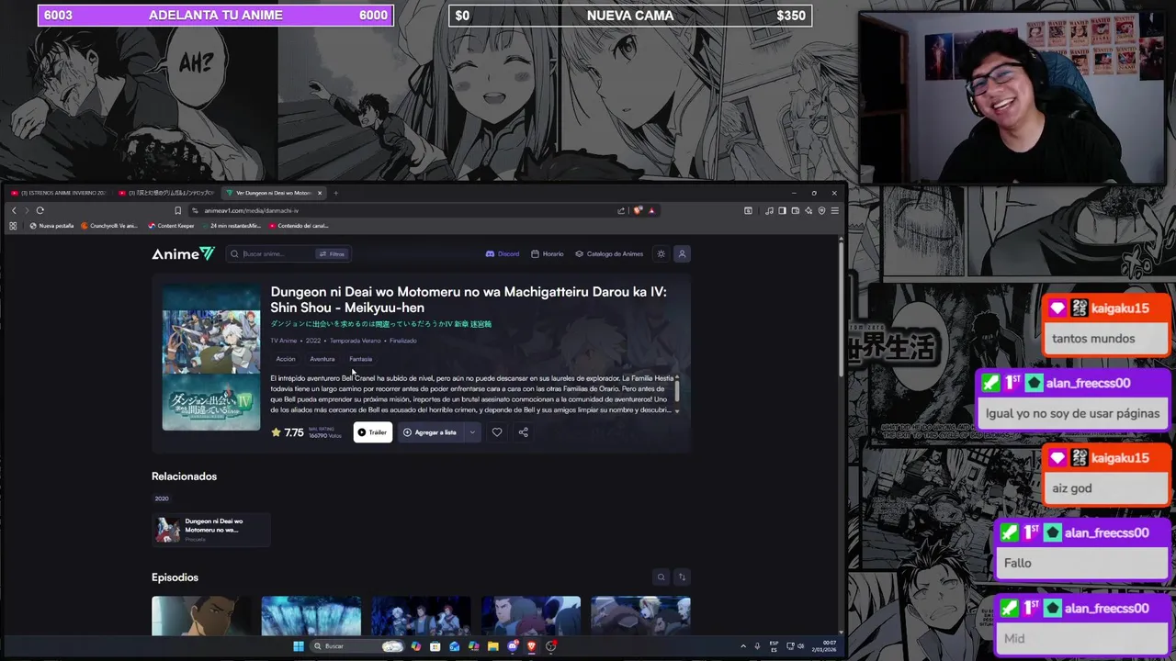
Task: Open the Filtros filter button
Action: click(332, 254)
